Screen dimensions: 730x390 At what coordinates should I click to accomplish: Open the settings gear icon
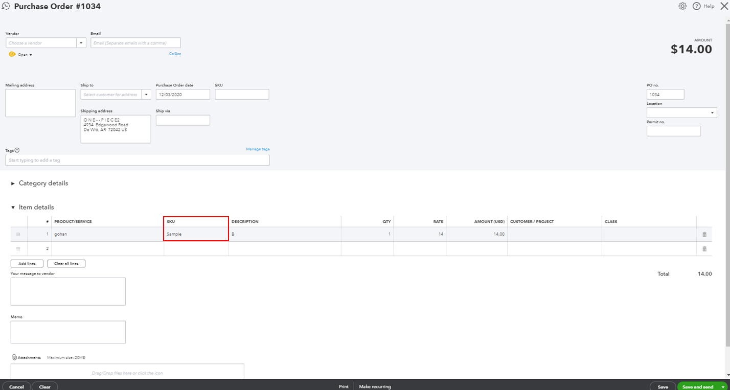coord(682,6)
